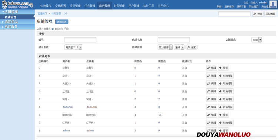Click 编辑 for shop number 8
278x140 pixels.
click(x=212, y=76)
